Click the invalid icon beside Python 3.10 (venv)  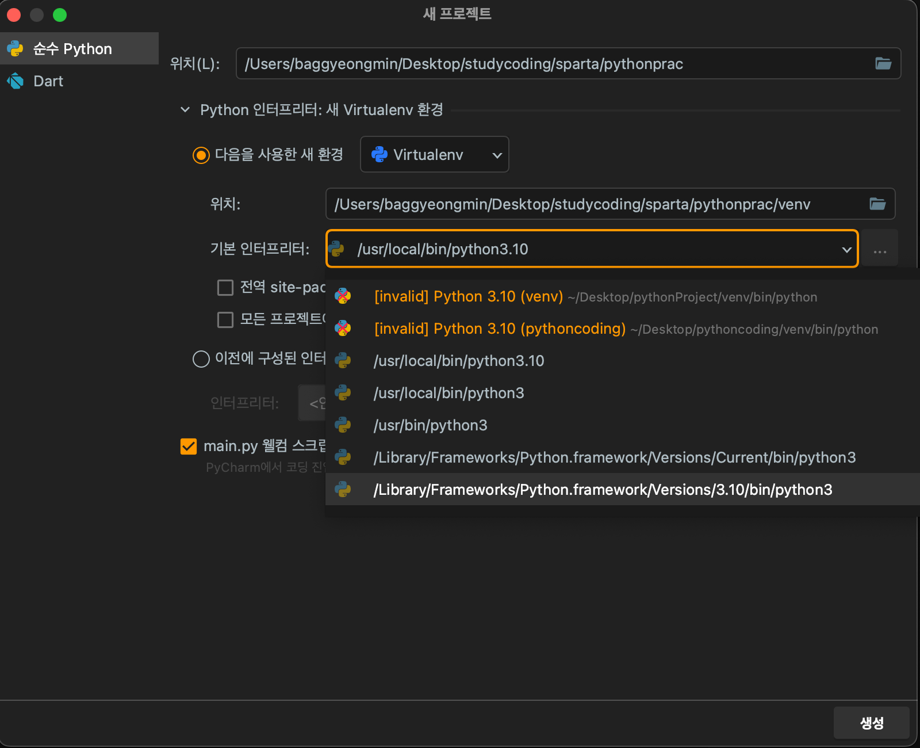click(x=343, y=296)
